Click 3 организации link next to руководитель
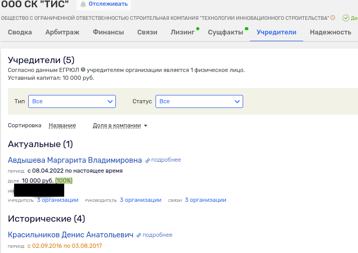The image size is (358, 253). pos(140,200)
